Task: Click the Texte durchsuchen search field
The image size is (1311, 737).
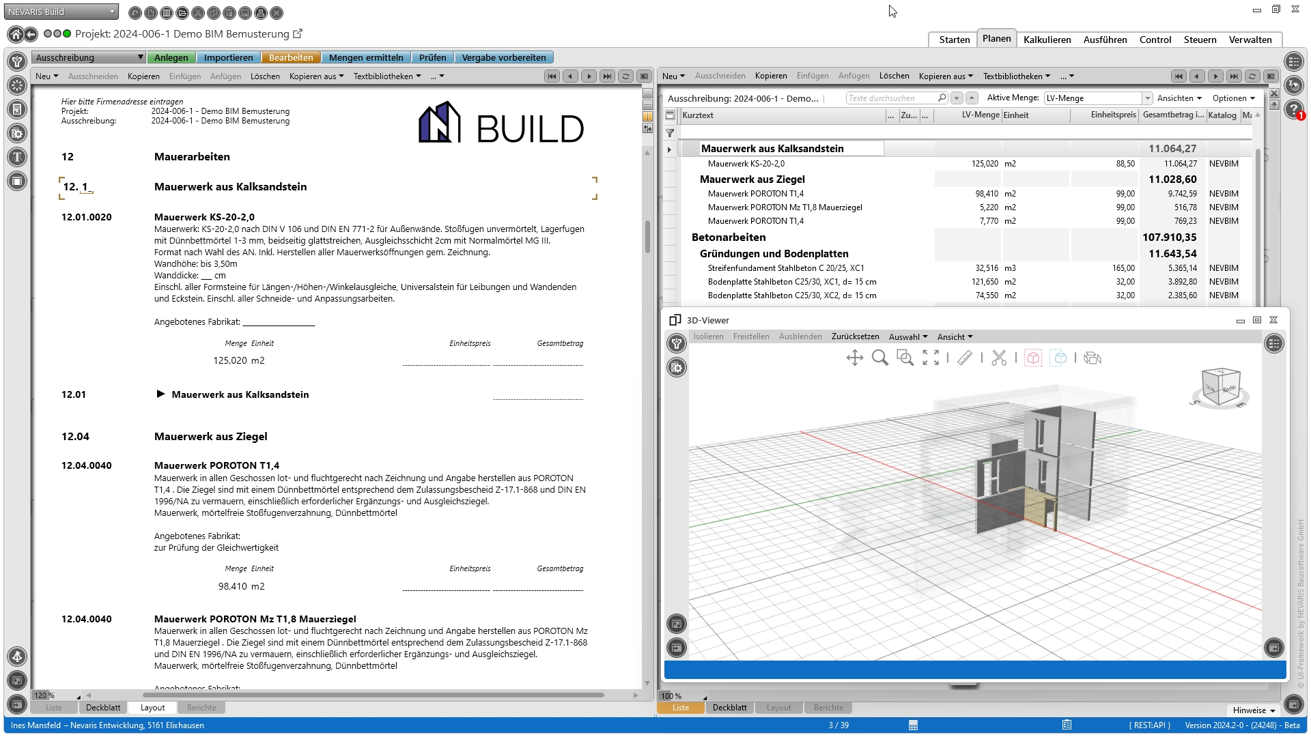Action: pyautogui.click(x=891, y=98)
